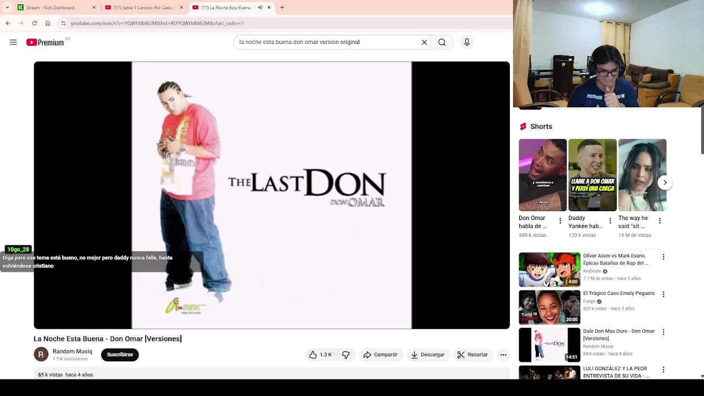Close the Salva 1 Cancion tab
704x396 pixels.
(182, 8)
